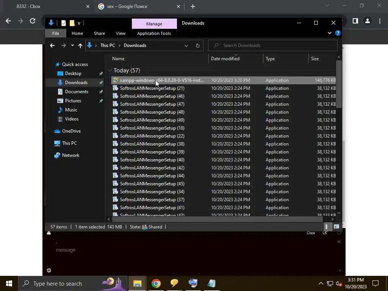
Task: Click the Search Downloads input field
Action: [273, 45]
